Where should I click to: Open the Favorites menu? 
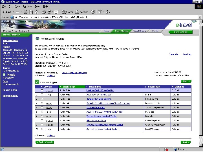27,6
